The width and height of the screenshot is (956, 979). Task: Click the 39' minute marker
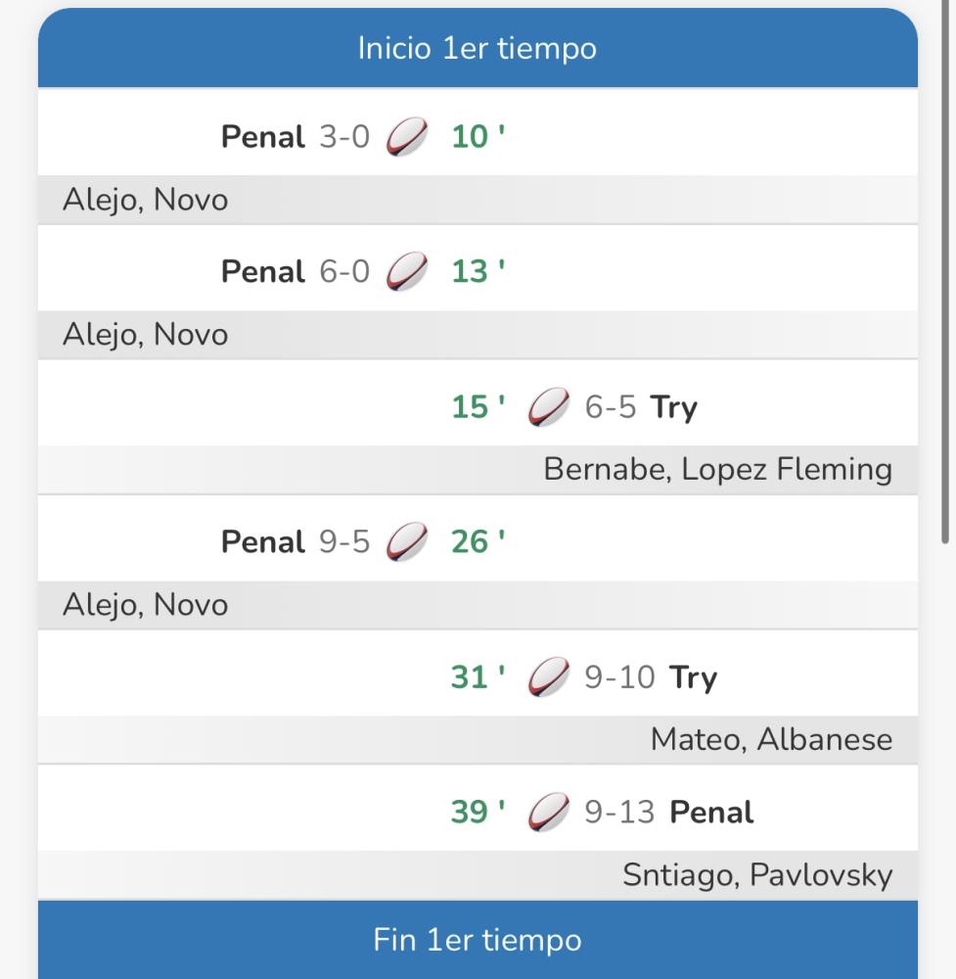pyautogui.click(x=478, y=813)
